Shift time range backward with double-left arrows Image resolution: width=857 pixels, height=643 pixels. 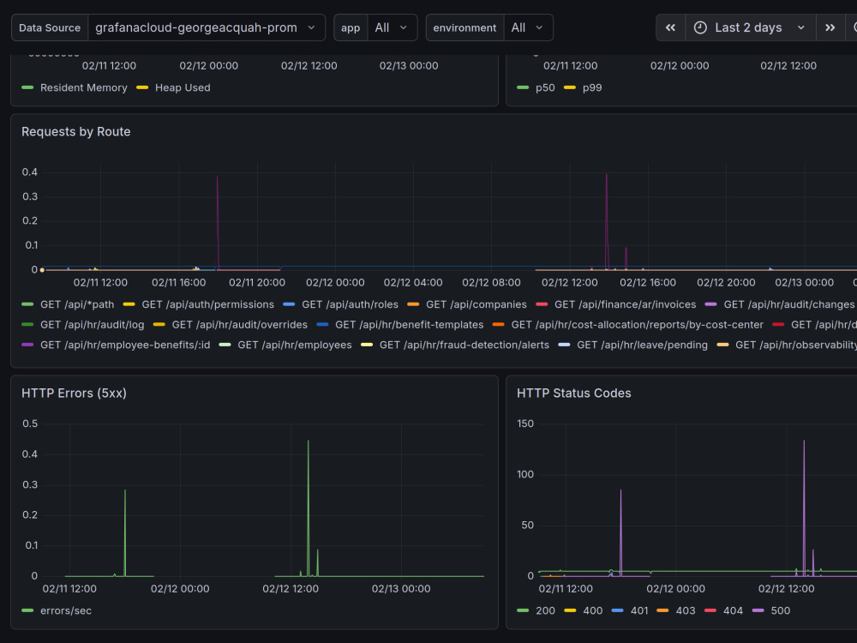click(x=670, y=27)
